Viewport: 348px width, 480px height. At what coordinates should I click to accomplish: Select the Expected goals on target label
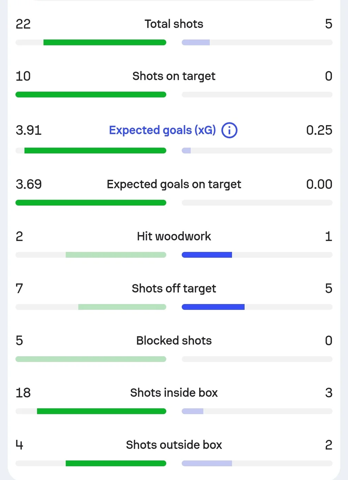point(174,184)
